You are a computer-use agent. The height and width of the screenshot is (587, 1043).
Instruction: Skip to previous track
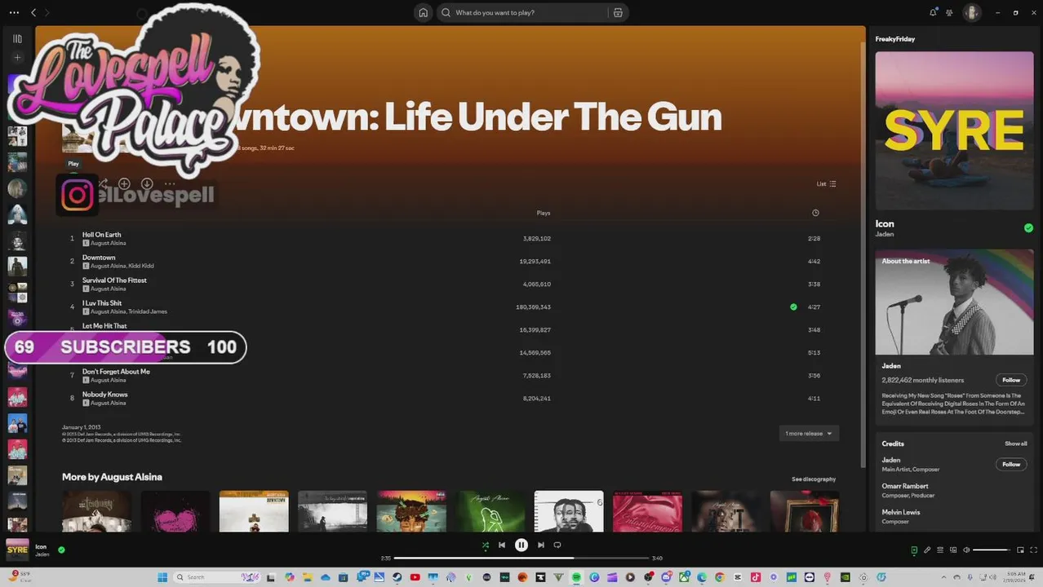tap(502, 545)
